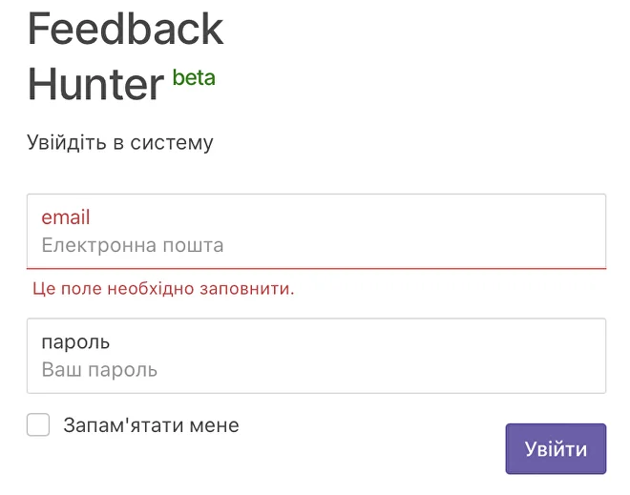The width and height of the screenshot is (630, 495).
Task: Click "Це поле необхідно заповнити." validation text
Action: click(x=163, y=288)
